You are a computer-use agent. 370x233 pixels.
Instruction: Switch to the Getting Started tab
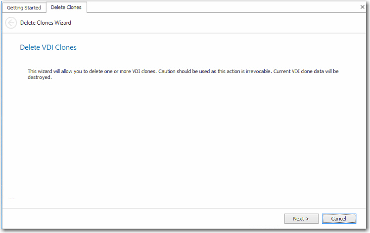(x=24, y=8)
